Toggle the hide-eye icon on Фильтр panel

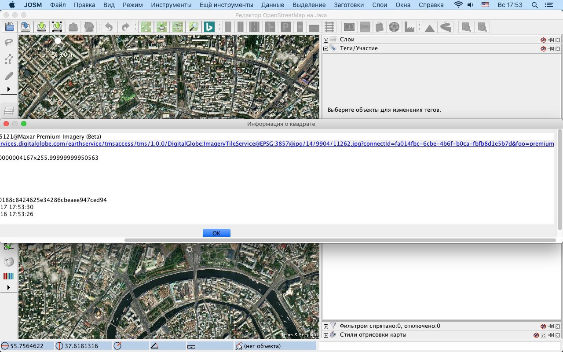[543, 326]
